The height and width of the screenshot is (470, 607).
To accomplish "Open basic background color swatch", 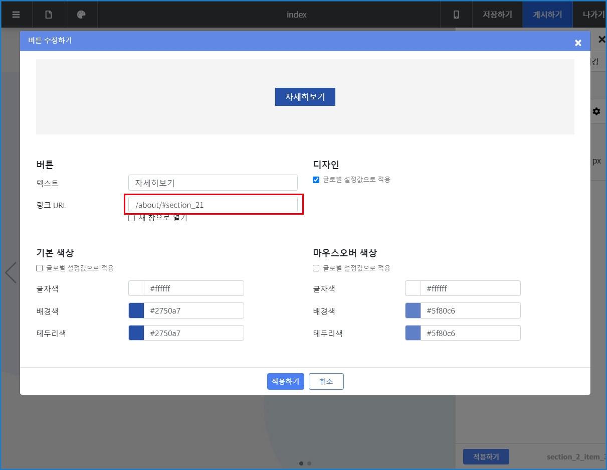I will 136,310.
